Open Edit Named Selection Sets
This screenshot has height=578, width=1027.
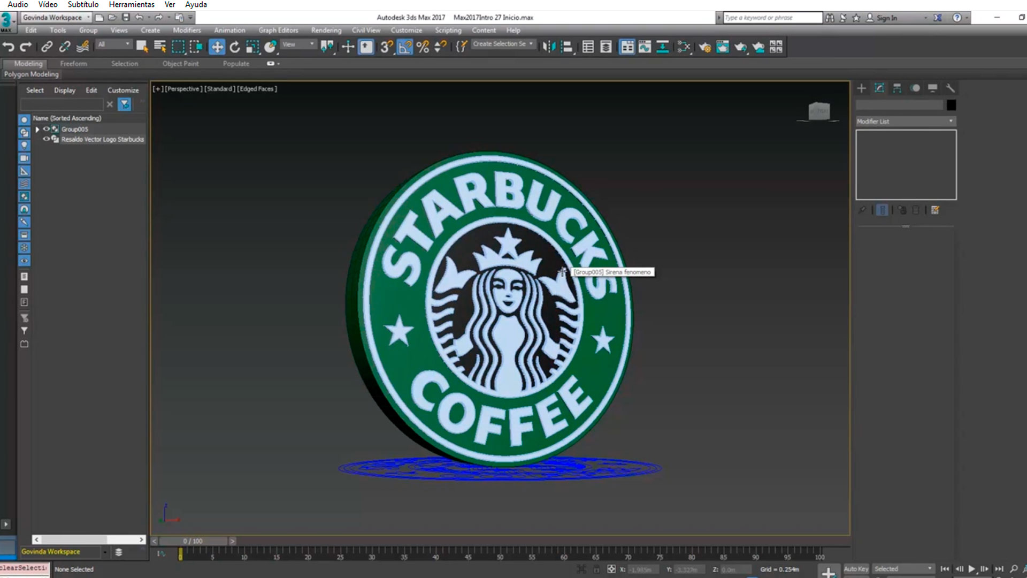tap(461, 47)
